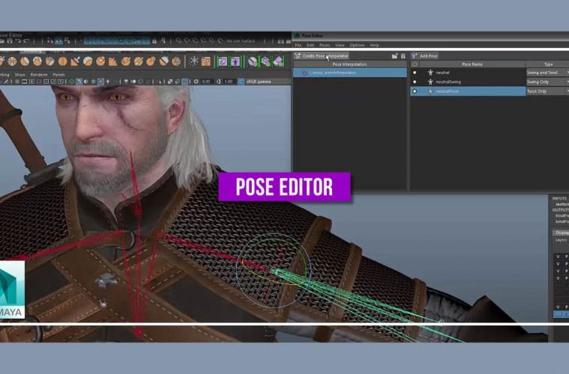
Task: Click the new pose interpolator folder icon
Action: 394,55
